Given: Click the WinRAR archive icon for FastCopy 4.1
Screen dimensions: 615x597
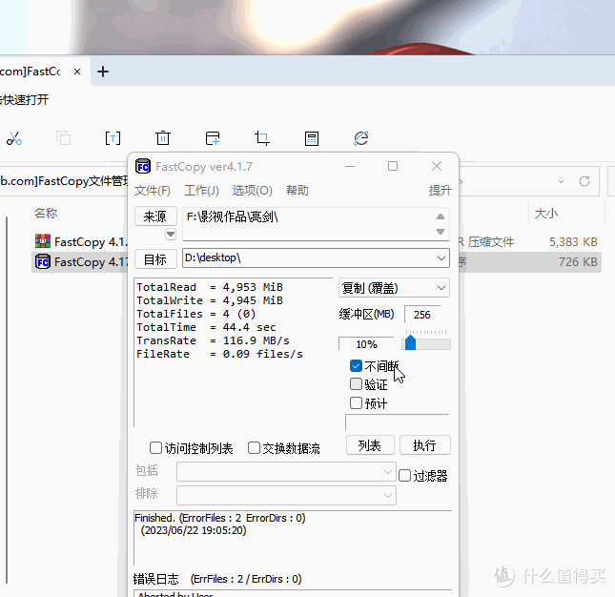Looking at the screenshot, I should 43,241.
